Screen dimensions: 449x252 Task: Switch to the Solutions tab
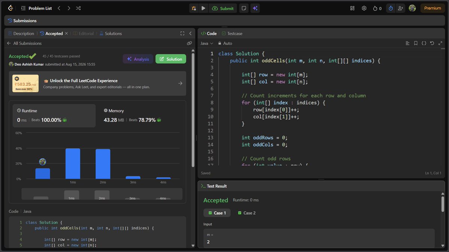[x=110, y=34]
